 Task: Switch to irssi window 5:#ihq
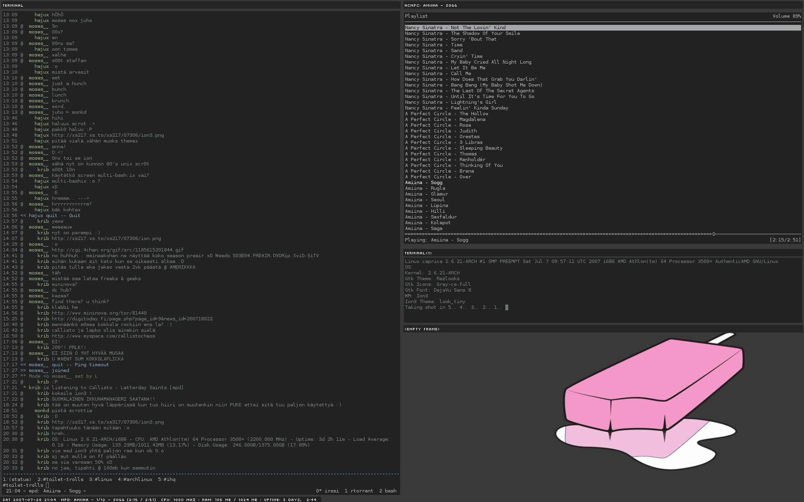[167, 479]
